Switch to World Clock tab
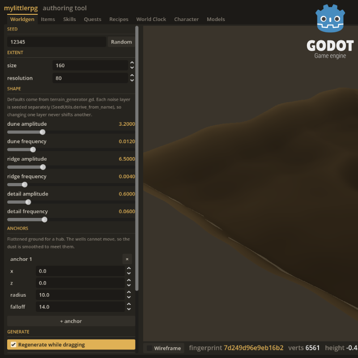Screen dimensions: 358x358 tap(151, 19)
